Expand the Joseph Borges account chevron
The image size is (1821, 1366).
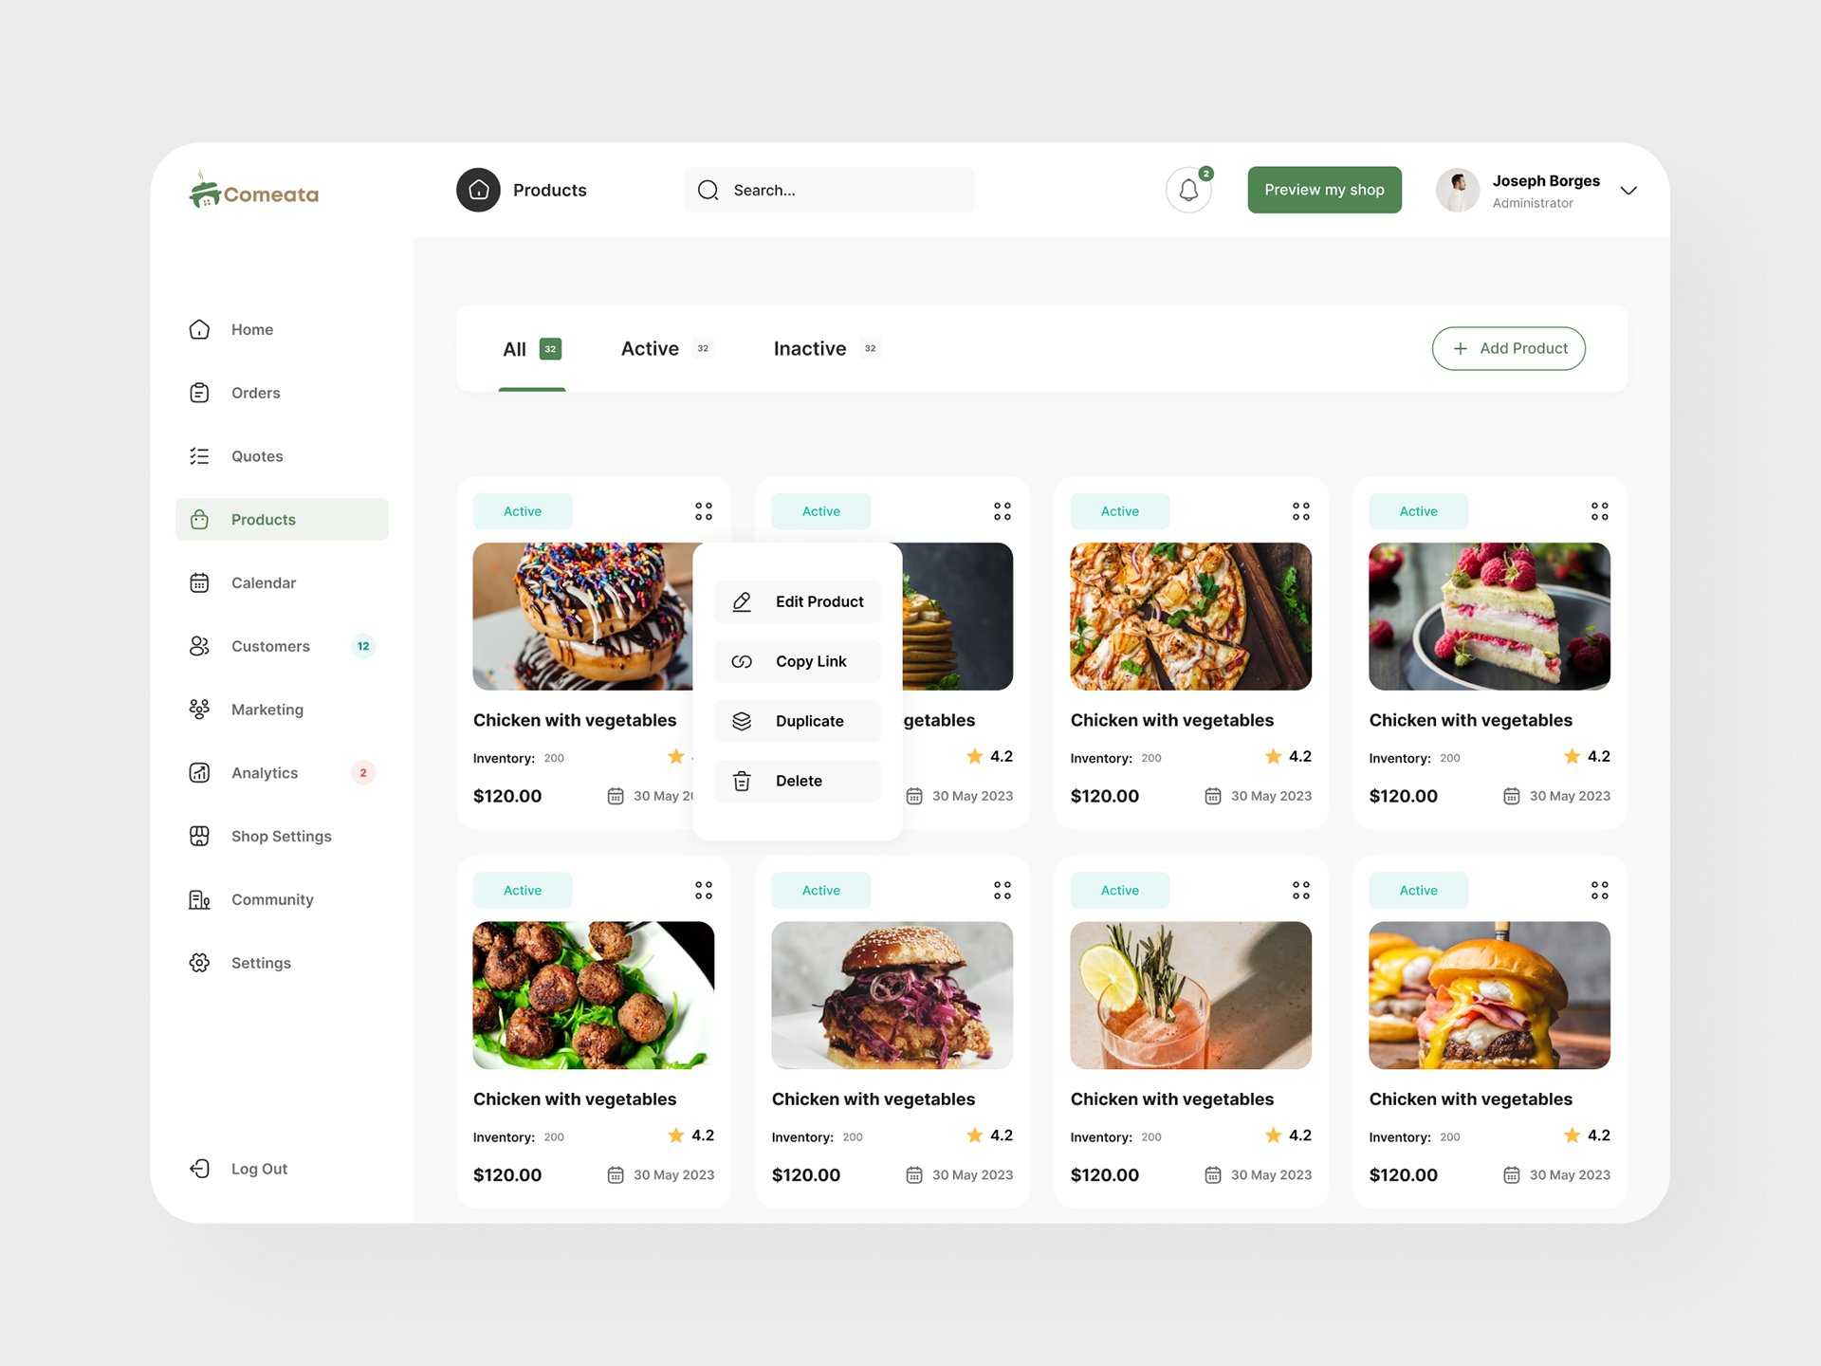click(1628, 191)
